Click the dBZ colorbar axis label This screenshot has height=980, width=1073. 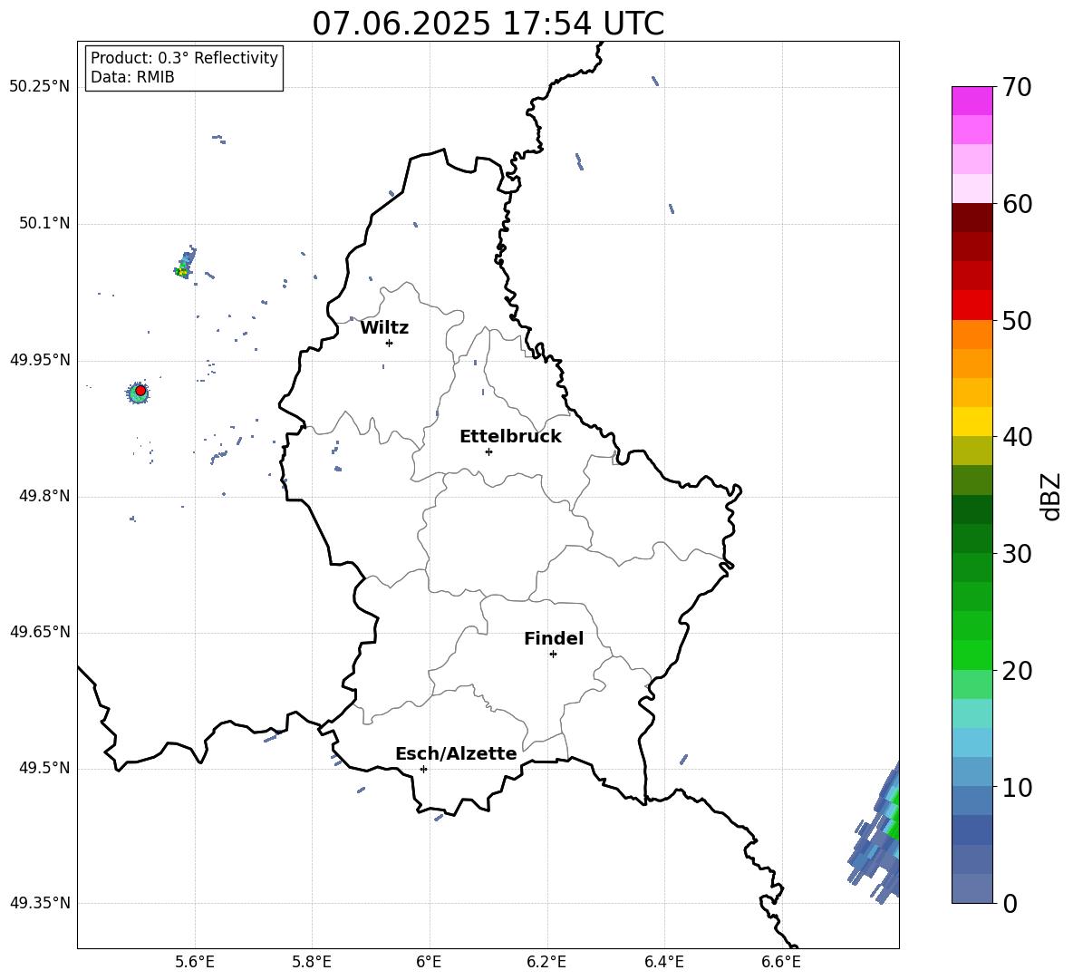coord(1049,496)
